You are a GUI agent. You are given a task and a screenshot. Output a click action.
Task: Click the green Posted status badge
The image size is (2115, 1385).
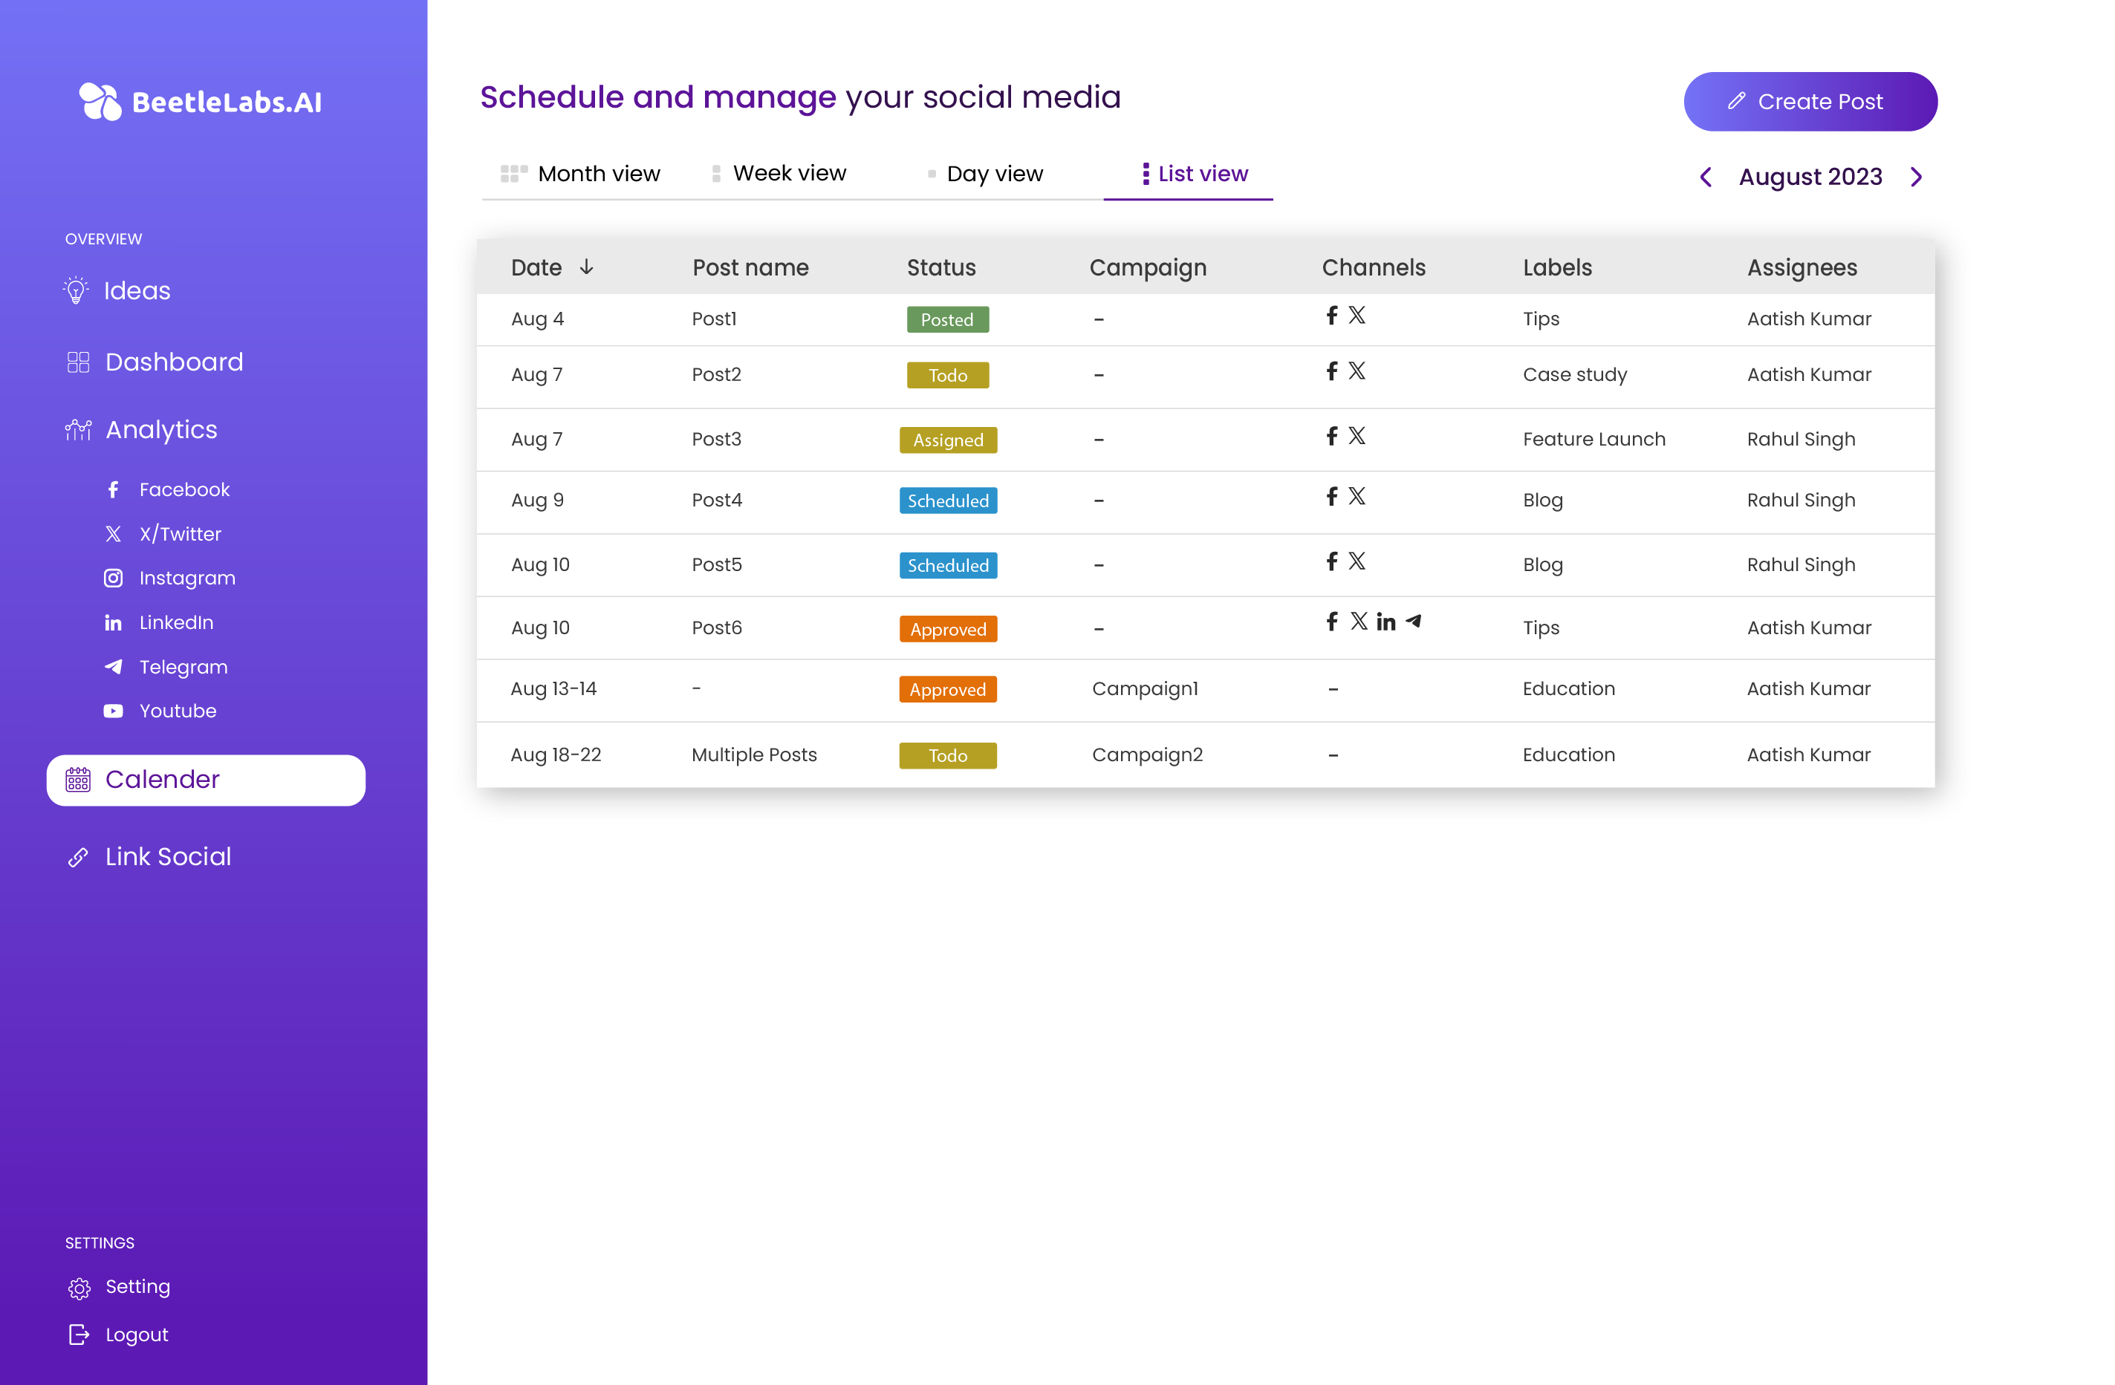[947, 320]
